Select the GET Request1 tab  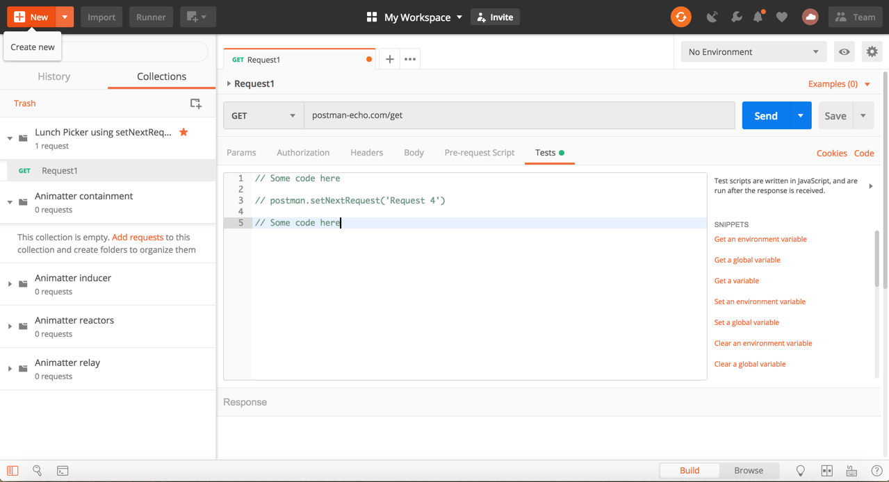300,60
